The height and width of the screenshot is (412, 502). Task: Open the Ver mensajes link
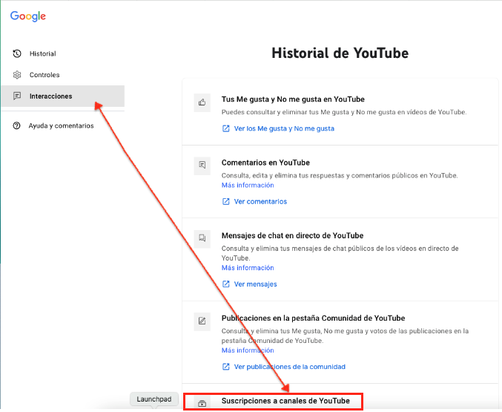[256, 284]
